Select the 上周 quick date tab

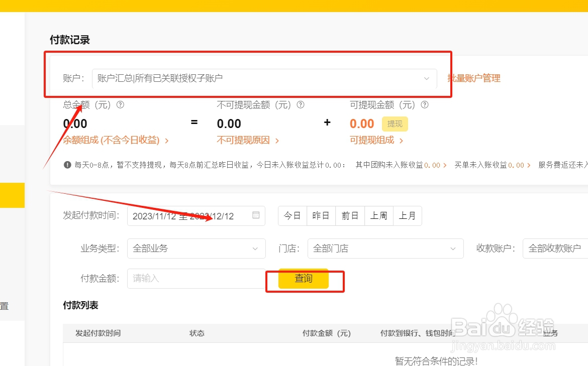[x=379, y=216]
